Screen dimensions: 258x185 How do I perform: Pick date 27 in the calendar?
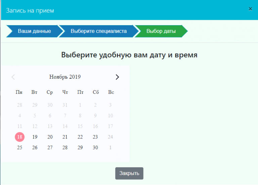click(50, 147)
